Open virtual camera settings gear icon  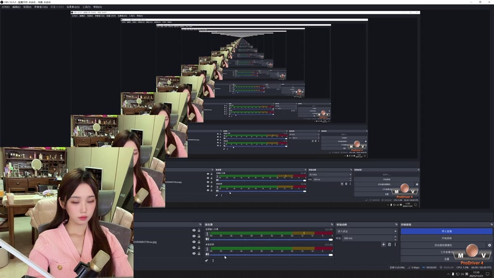[x=490, y=245]
